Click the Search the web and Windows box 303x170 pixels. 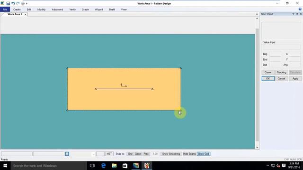[49, 166]
